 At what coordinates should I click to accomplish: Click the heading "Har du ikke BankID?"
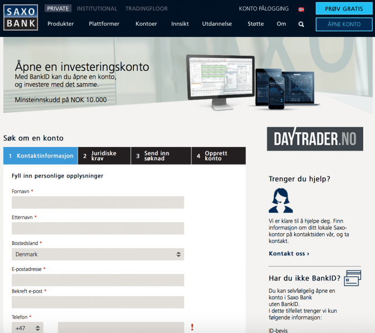(304, 278)
